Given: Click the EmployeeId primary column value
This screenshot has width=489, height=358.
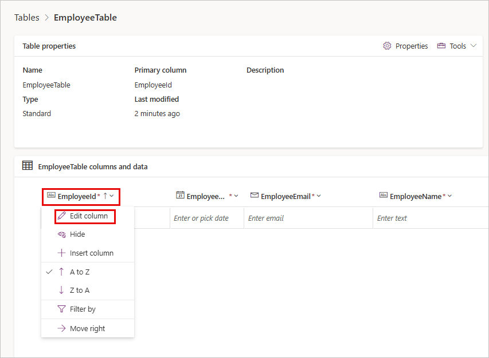Looking at the screenshot, I should [153, 85].
